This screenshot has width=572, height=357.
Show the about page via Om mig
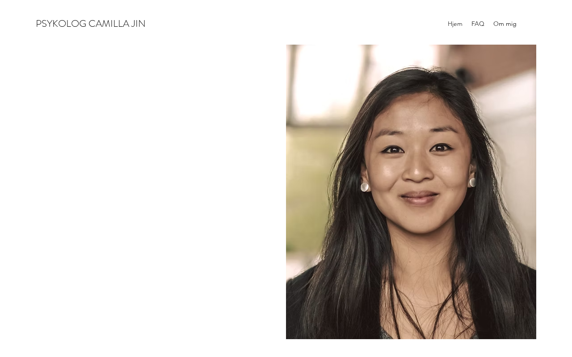click(505, 24)
